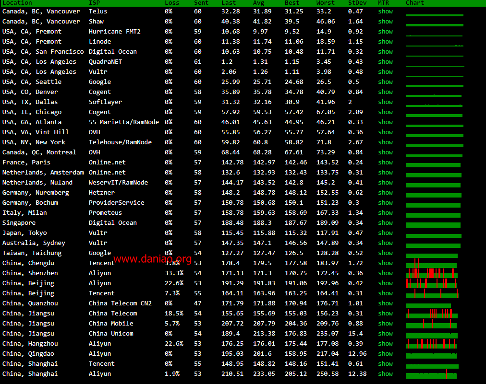Click the 'China, Qingdao' location cell
Viewport: 486px width, 384px height.
[x=28, y=354]
